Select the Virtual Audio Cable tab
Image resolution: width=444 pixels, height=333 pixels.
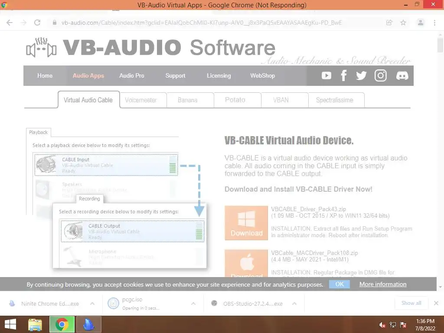tap(88, 100)
